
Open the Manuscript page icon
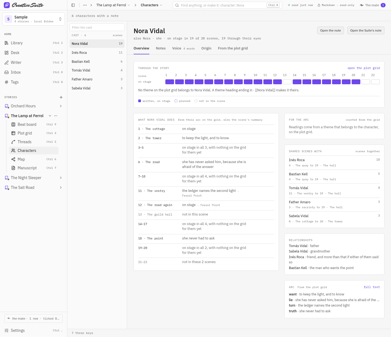tap(13, 168)
